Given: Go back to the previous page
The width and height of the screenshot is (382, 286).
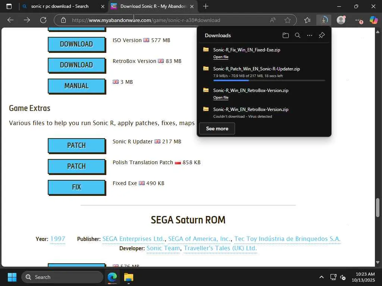Looking at the screenshot, I should point(10,20).
